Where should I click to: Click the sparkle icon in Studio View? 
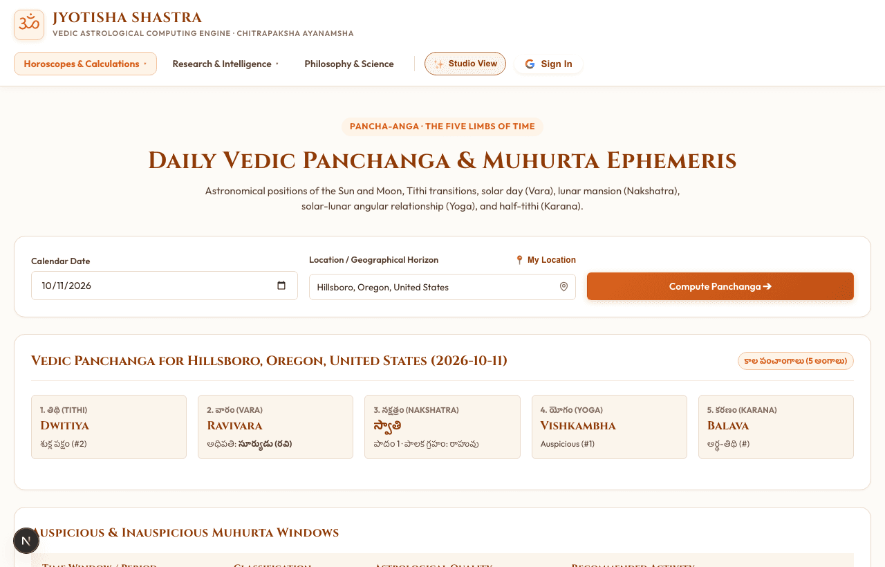439,64
